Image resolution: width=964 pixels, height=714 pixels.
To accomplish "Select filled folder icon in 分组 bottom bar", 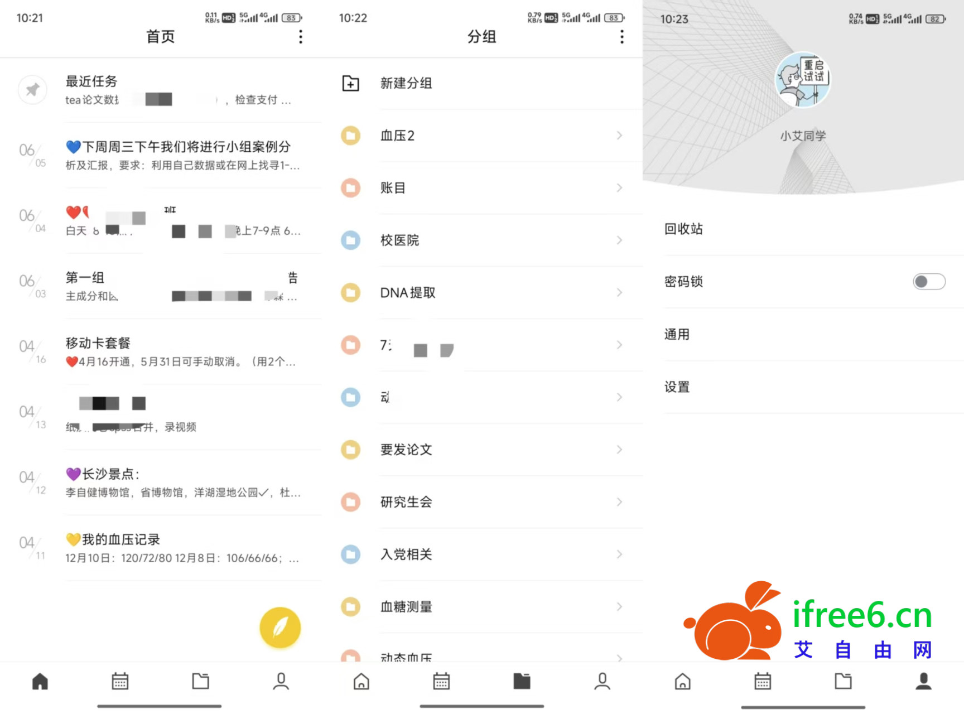I will [522, 681].
